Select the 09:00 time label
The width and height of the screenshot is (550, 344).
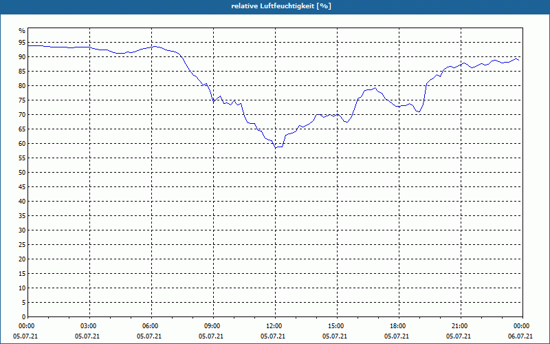click(213, 326)
